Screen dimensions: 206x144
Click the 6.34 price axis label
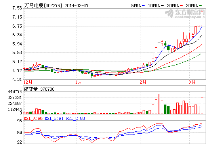coord(17,35)
